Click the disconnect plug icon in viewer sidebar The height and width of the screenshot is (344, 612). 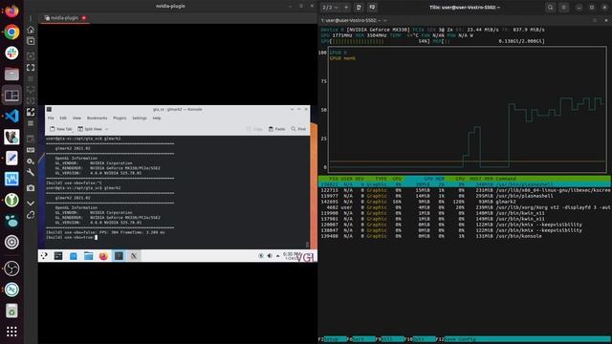click(x=31, y=215)
